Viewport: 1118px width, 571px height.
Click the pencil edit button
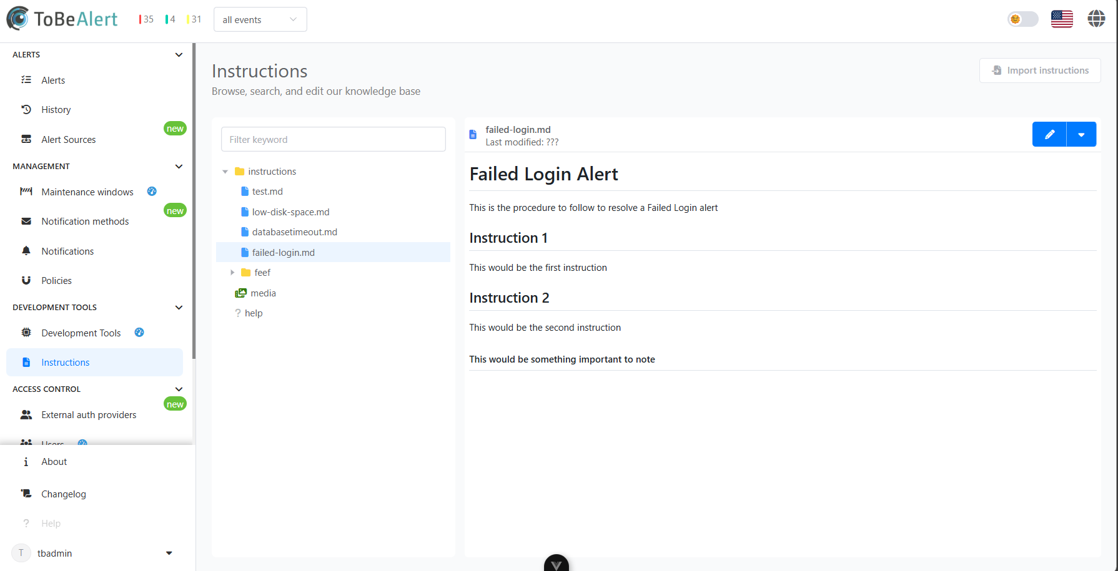click(x=1049, y=134)
